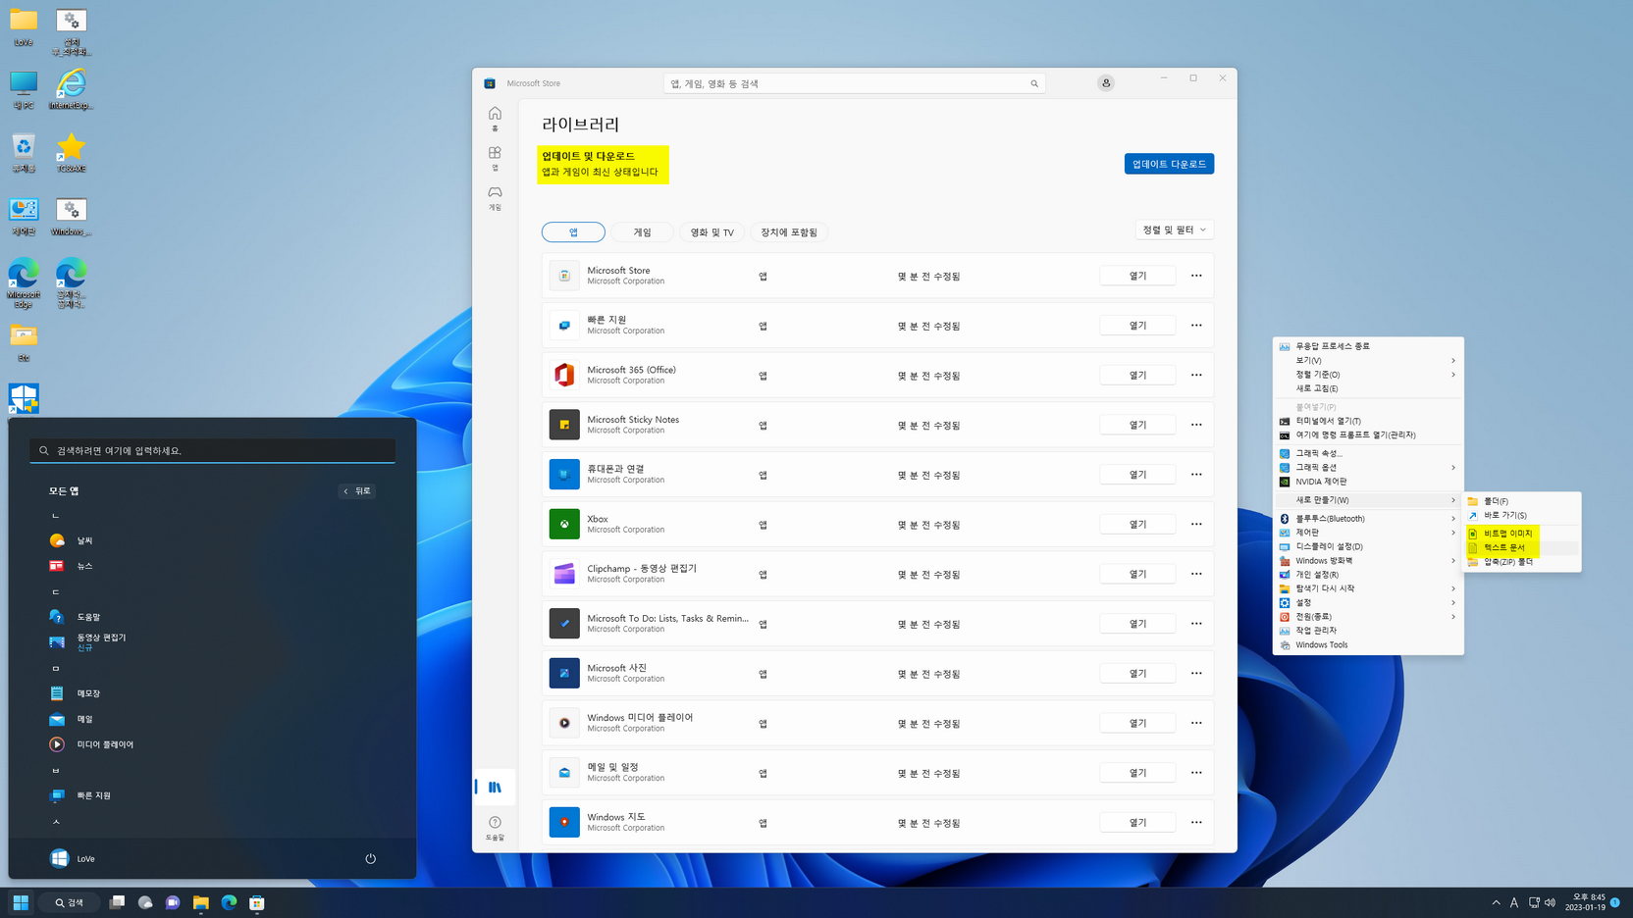This screenshot has height=918, width=1633.
Task: Select the 앱 filter tab
Action: tap(573, 232)
